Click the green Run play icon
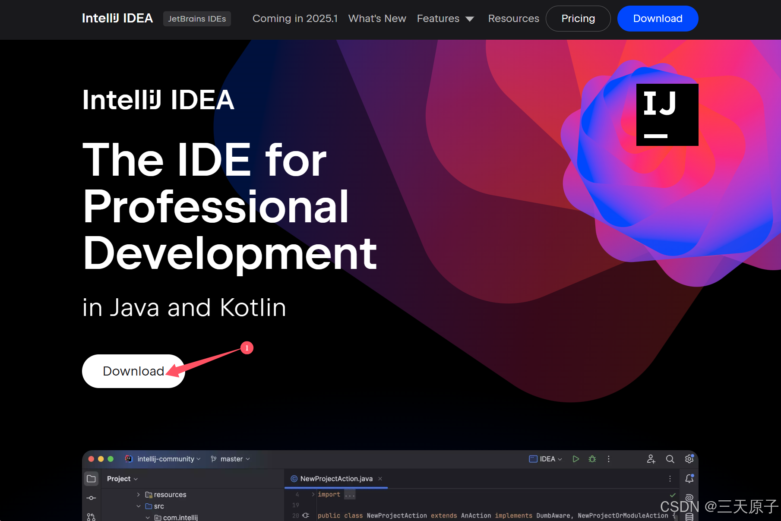The width and height of the screenshot is (781, 521). click(575, 459)
